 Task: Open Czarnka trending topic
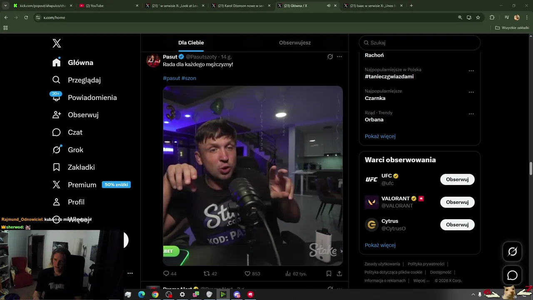click(375, 98)
